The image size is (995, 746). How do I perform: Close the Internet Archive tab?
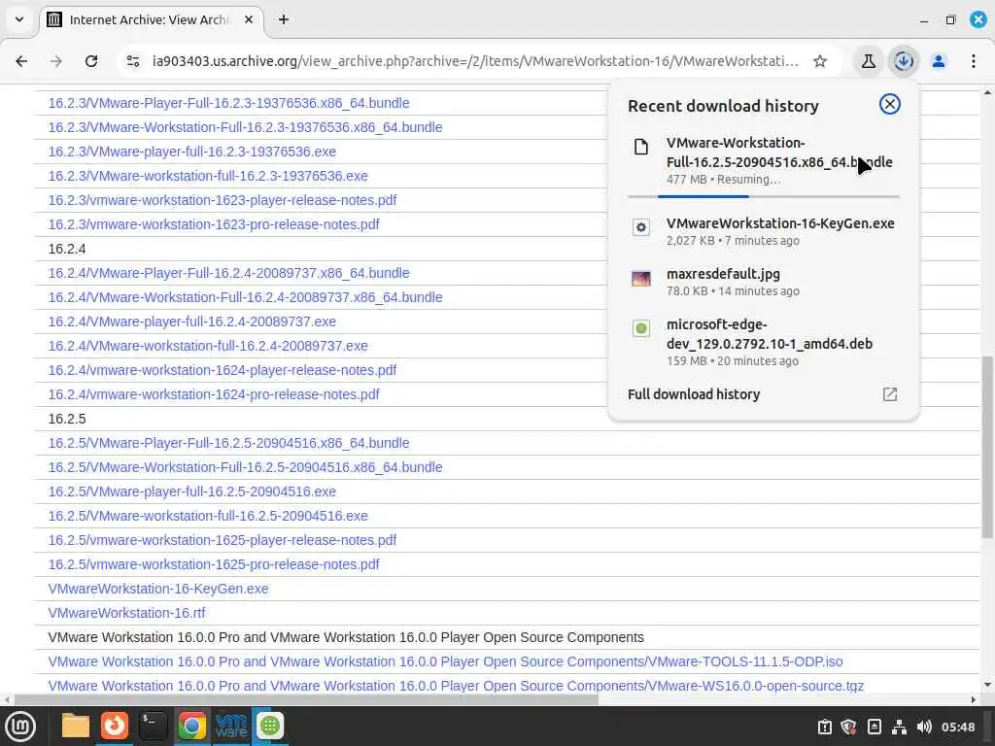249,19
